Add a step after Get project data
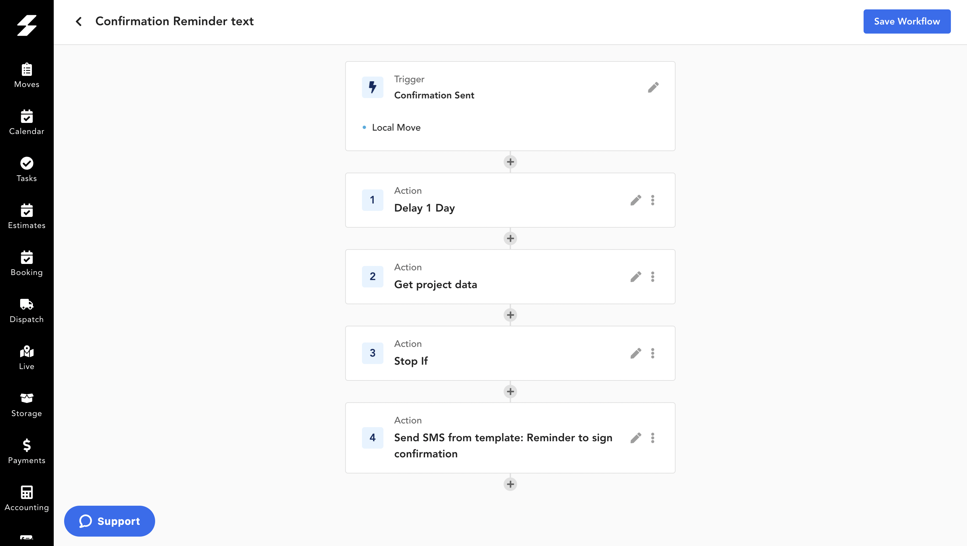Viewport: 967px width, 546px height. pyautogui.click(x=510, y=315)
